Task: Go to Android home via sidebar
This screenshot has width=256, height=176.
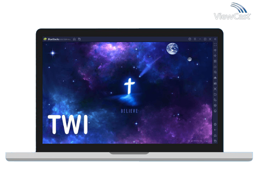Action: tap(215, 136)
